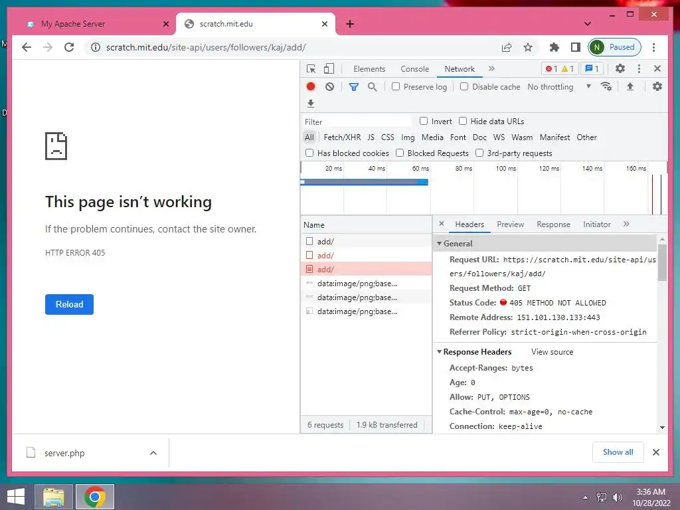The height and width of the screenshot is (510, 680).
Task: Open network conditions wifi icon
Action: (x=606, y=86)
